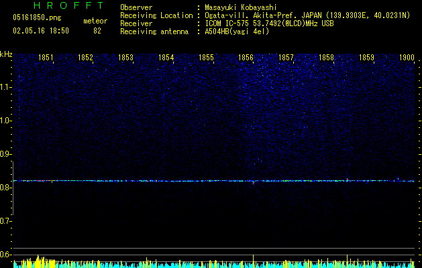Click the 1857 time marker
Screen dimensions: 422x268
point(286,58)
